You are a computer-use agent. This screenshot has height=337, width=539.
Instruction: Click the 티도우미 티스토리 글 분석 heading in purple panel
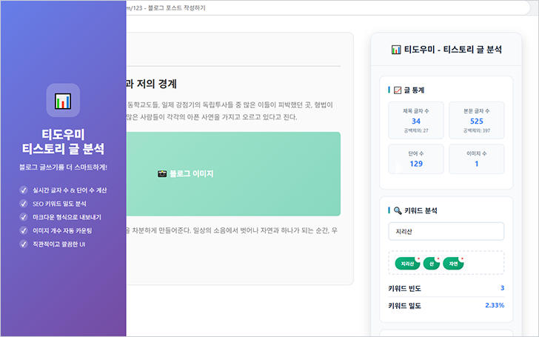[63, 141]
